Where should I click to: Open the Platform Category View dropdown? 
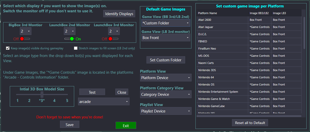(x=166, y=94)
